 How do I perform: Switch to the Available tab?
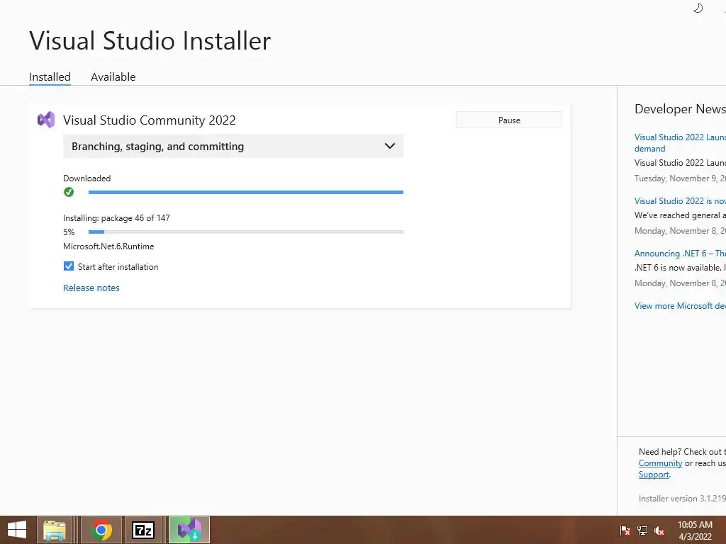[113, 76]
